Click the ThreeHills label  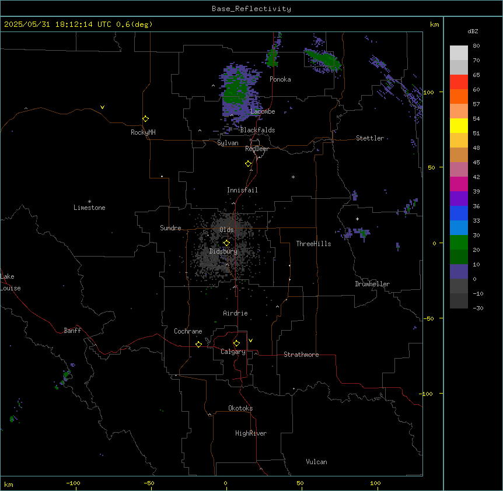(x=313, y=244)
